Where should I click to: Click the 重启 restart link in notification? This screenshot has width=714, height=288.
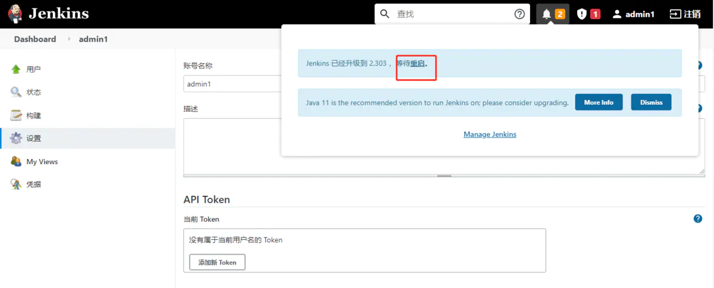coord(418,63)
